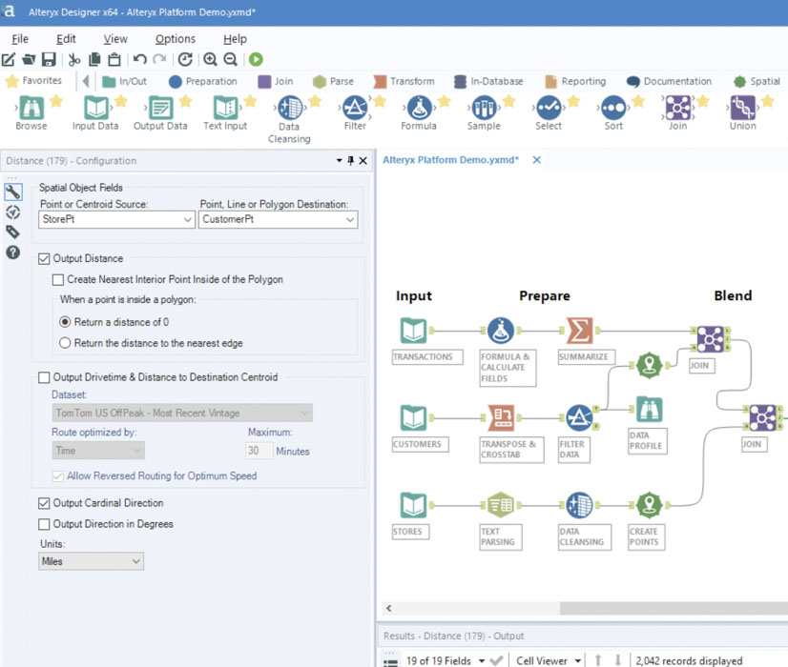Click the TRANSACTIONS input node on canvas

pyautogui.click(x=414, y=331)
